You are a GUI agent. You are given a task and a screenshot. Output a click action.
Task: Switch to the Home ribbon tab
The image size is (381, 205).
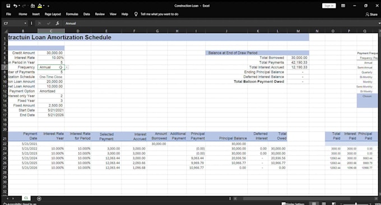(x=23, y=14)
